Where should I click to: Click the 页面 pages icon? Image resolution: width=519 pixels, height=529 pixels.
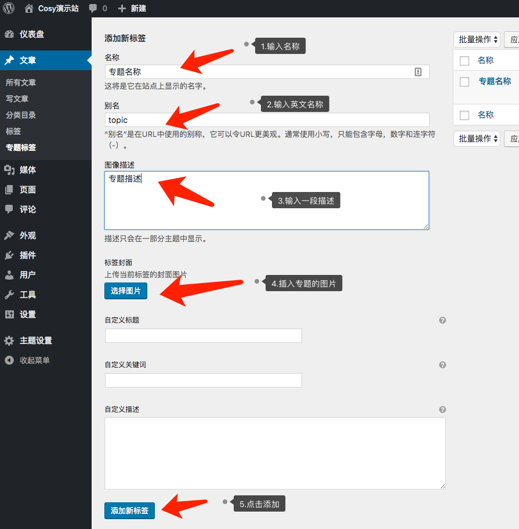[x=9, y=190]
